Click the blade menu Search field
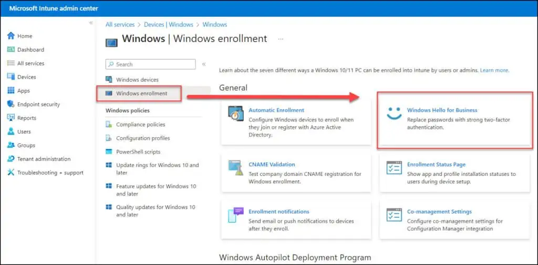The image size is (538, 265). tap(151, 64)
